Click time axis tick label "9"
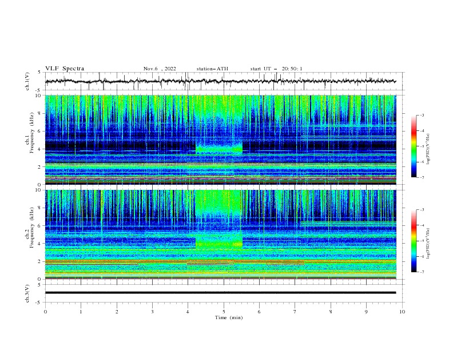 pyautogui.click(x=366, y=312)
